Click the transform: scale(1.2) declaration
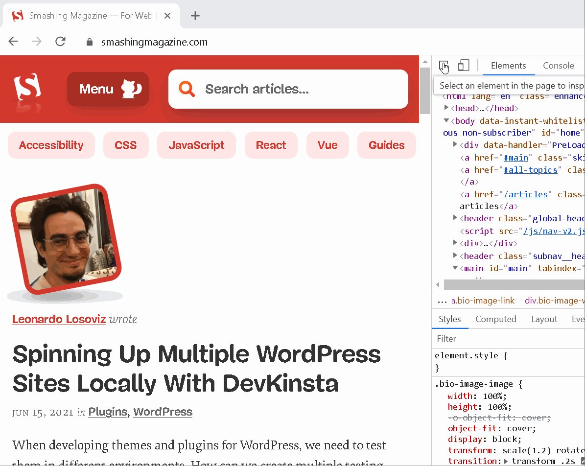Screen dimensions: 585x466 516,450
